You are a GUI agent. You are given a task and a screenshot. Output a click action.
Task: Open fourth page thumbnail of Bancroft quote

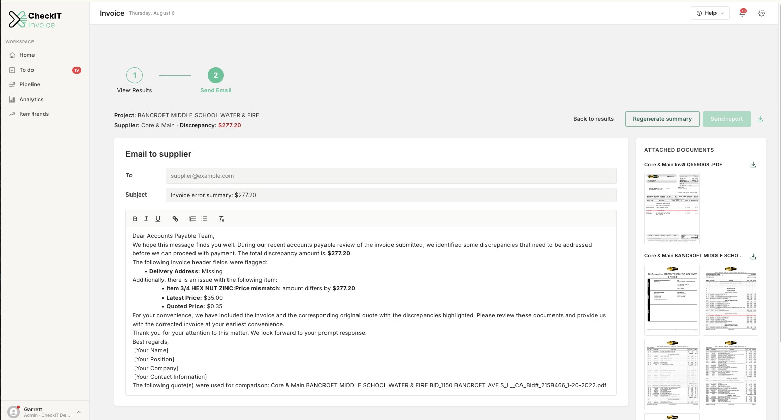coord(730,374)
